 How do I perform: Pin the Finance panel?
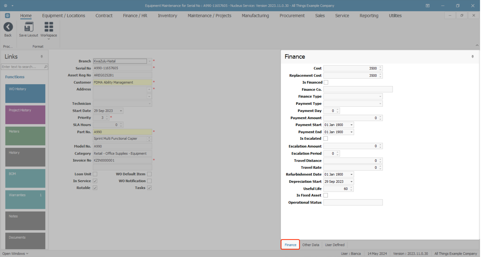click(473, 57)
